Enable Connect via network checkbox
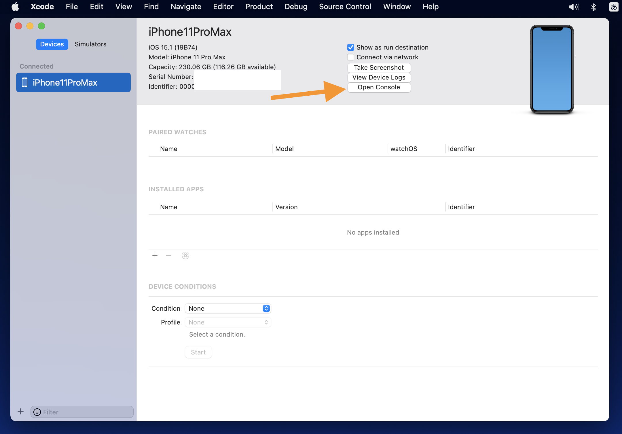This screenshot has height=434, width=622. (350, 57)
